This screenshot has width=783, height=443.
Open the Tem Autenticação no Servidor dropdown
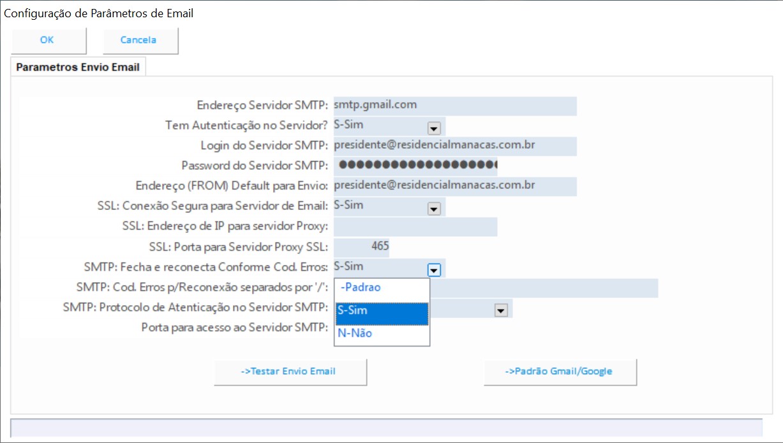(434, 128)
